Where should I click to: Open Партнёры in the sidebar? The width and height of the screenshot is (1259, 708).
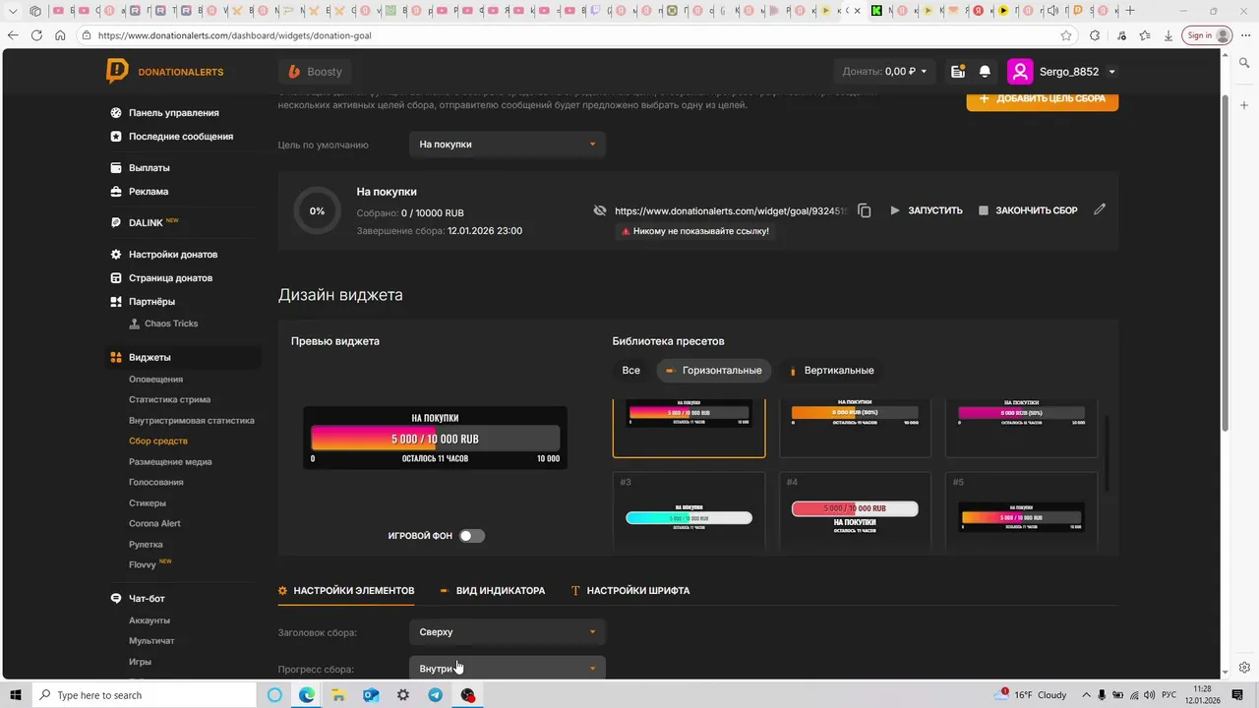(x=151, y=302)
